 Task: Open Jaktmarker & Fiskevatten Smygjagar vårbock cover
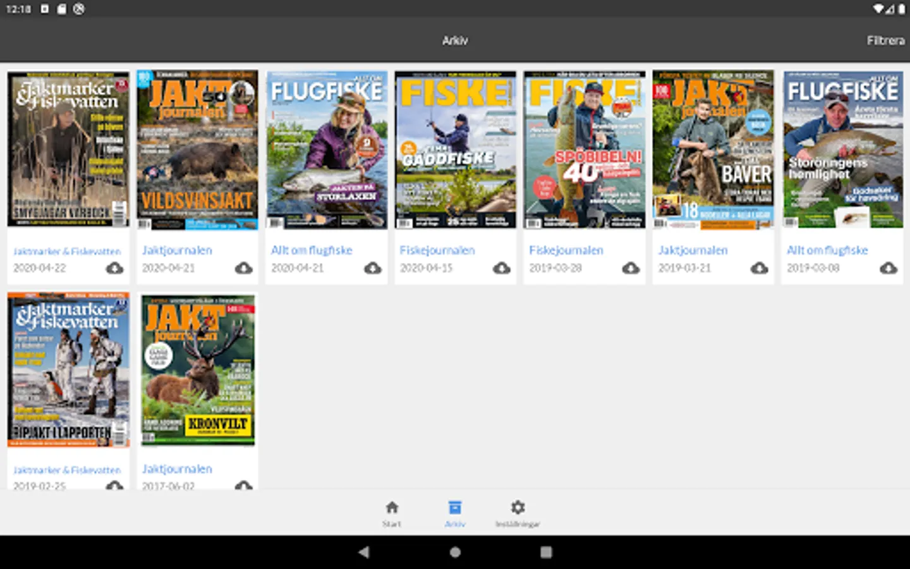pos(68,150)
